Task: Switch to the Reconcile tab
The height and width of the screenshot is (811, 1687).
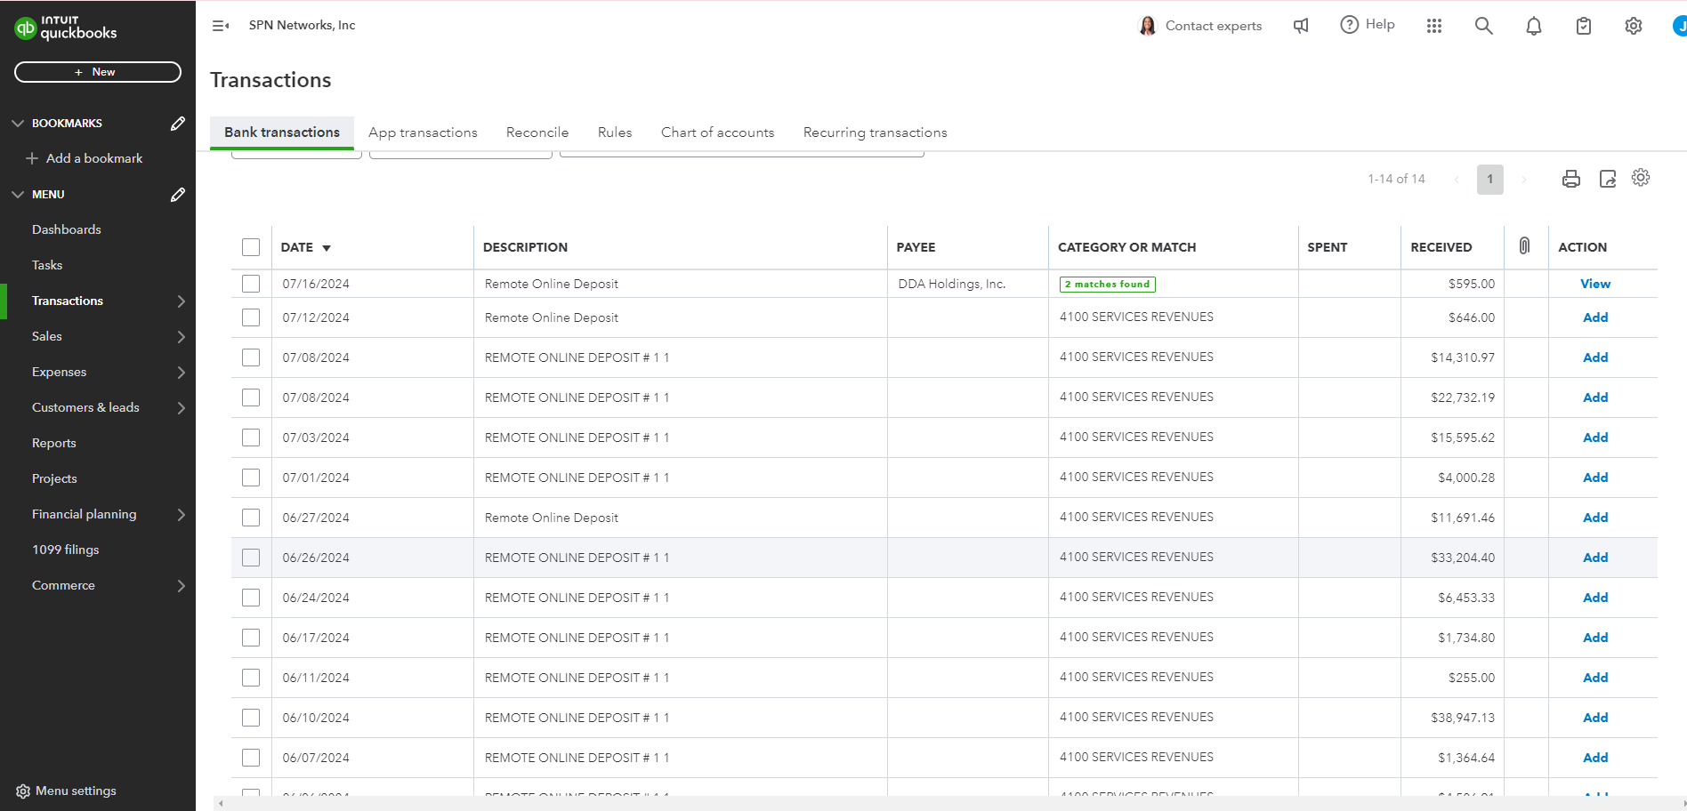Action: [x=537, y=132]
